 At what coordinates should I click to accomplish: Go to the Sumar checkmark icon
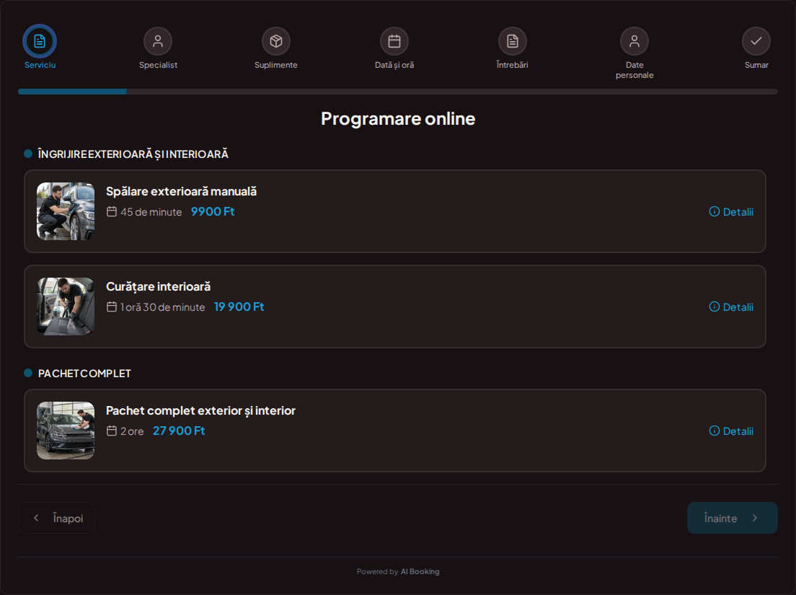click(756, 41)
